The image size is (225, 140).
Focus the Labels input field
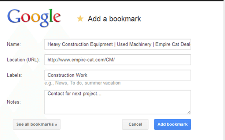[118, 75]
